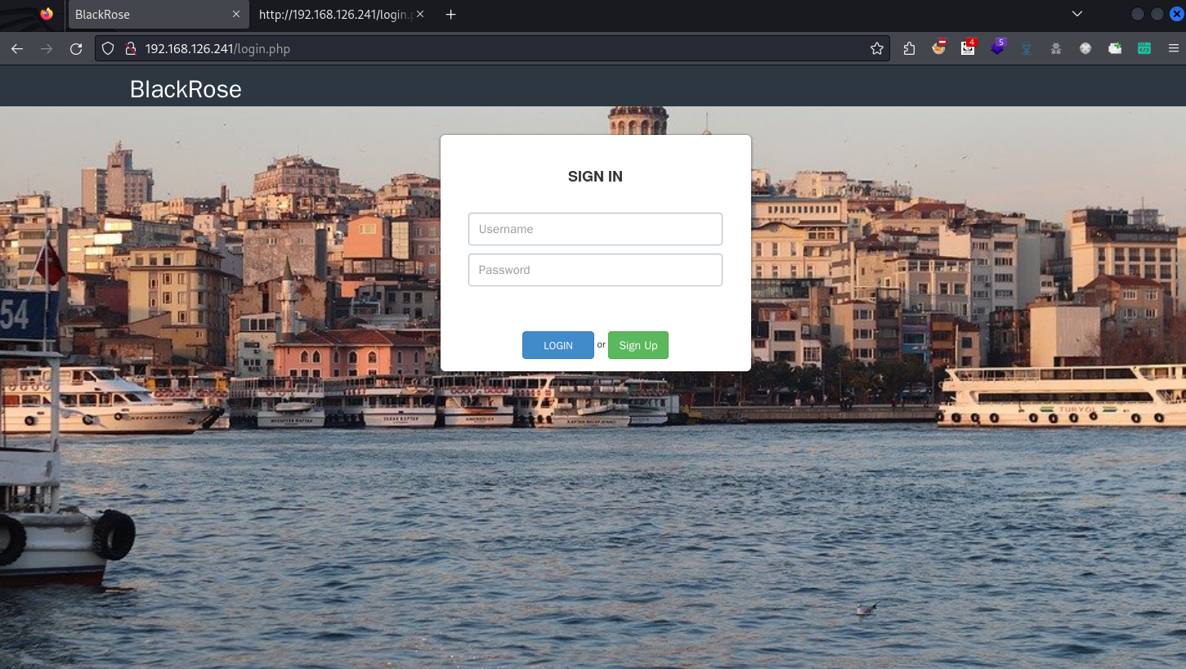Open the Firefox application menu hamburger icon
The width and height of the screenshot is (1186, 669).
click(x=1174, y=48)
